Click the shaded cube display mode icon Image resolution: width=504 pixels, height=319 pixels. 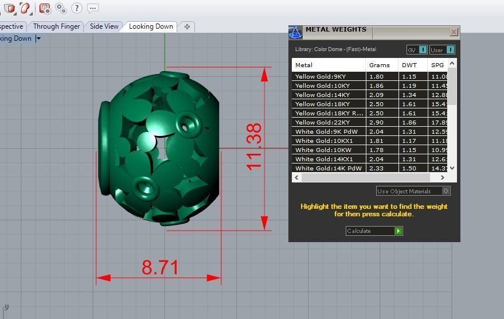(x=10, y=8)
